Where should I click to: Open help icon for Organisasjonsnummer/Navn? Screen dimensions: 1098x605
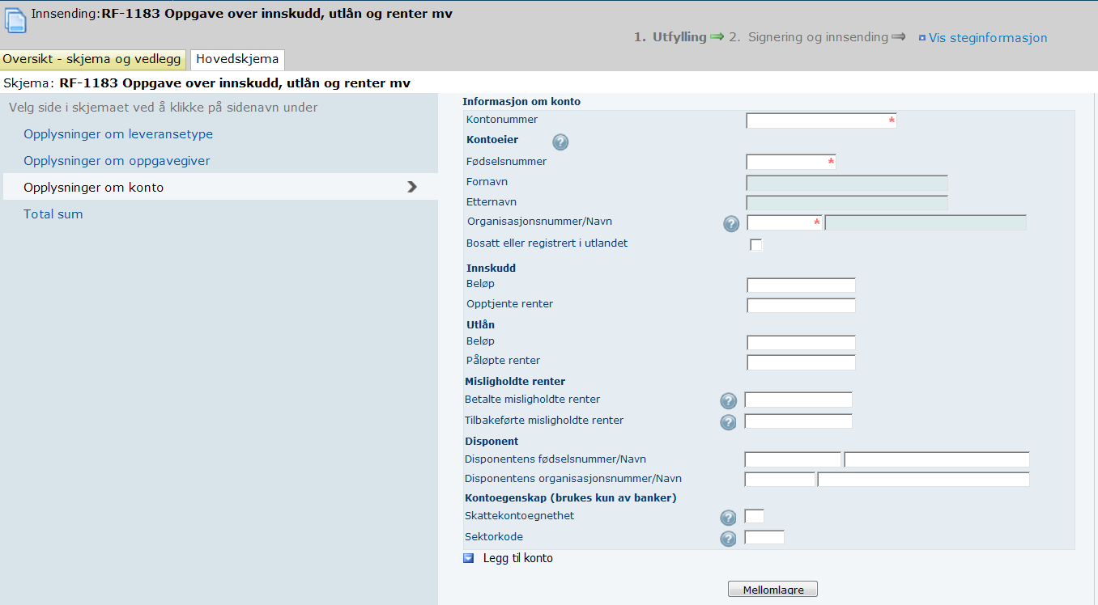731,224
